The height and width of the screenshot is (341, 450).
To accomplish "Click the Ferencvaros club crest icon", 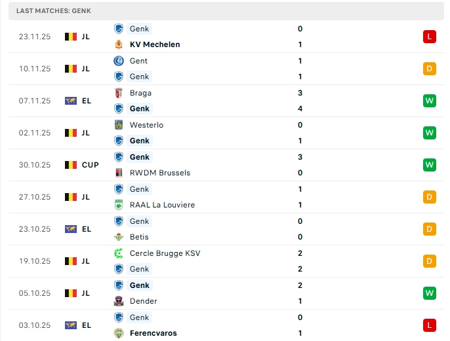I will [x=119, y=333].
